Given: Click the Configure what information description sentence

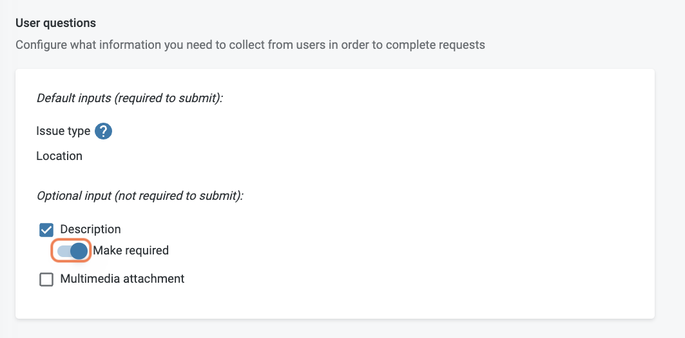Looking at the screenshot, I should 250,45.
